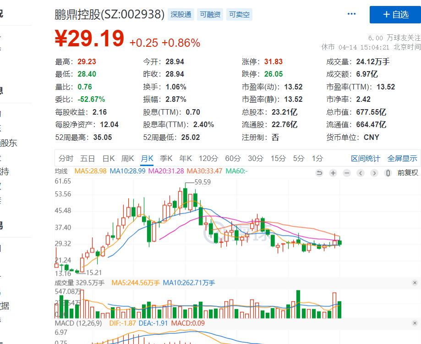Click the 最高 value 29.23

[87, 61]
